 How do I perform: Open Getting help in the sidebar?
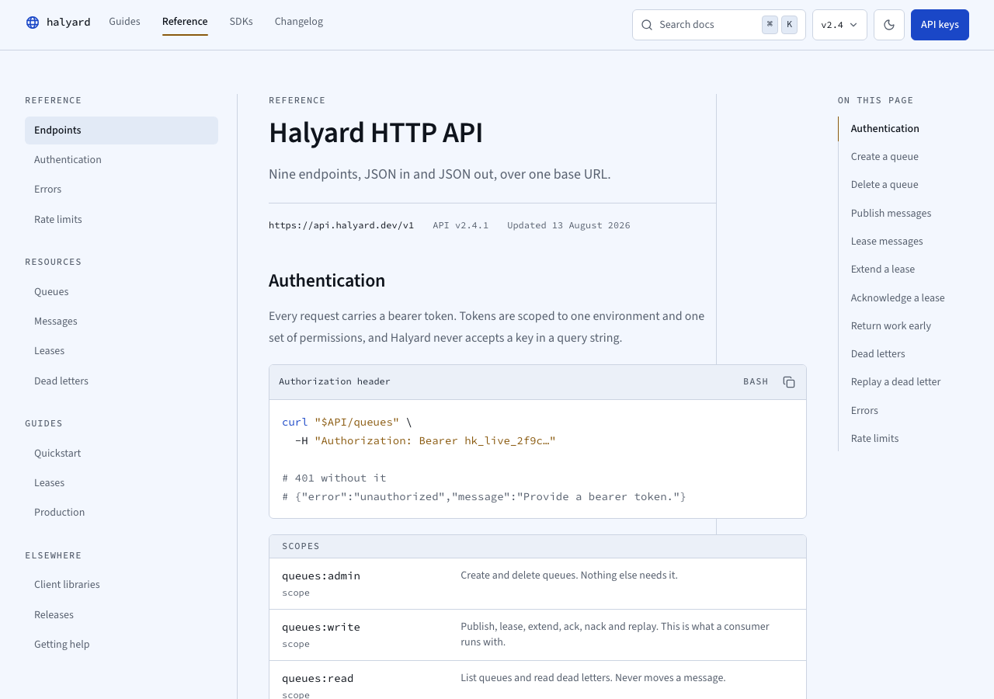121,645
